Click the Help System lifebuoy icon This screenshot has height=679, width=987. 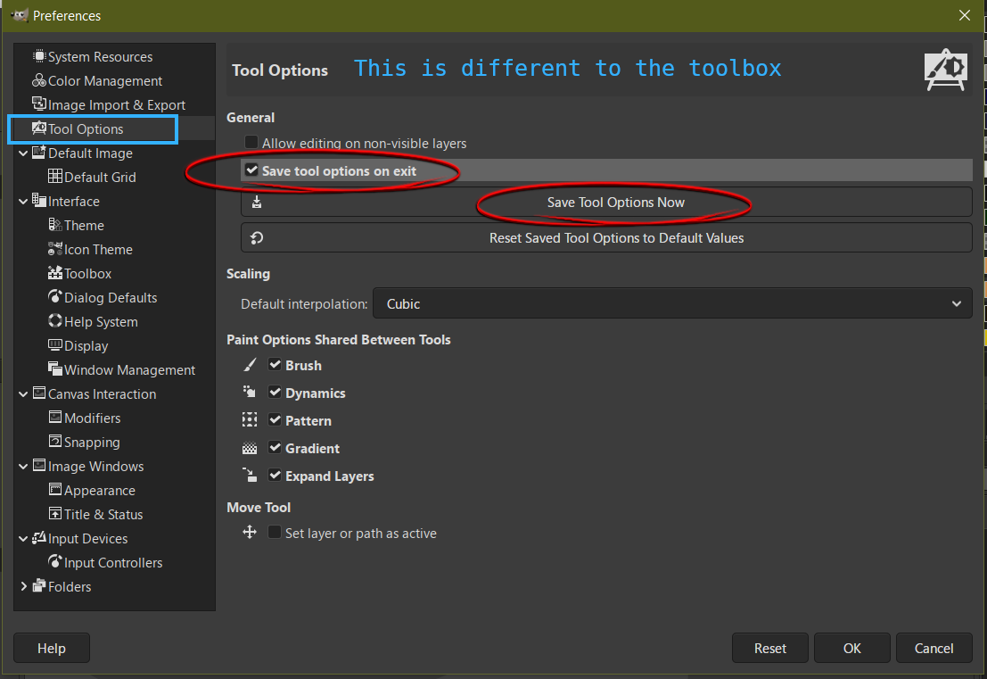[55, 321]
